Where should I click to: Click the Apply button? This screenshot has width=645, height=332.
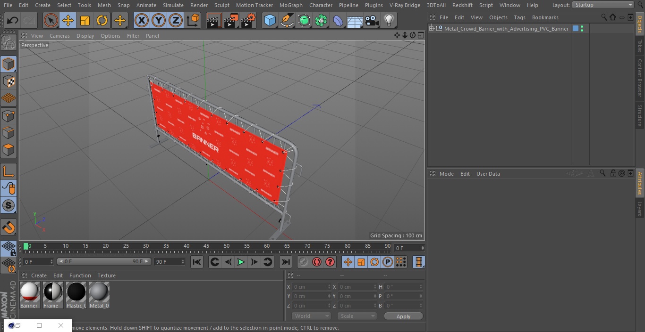tap(403, 316)
